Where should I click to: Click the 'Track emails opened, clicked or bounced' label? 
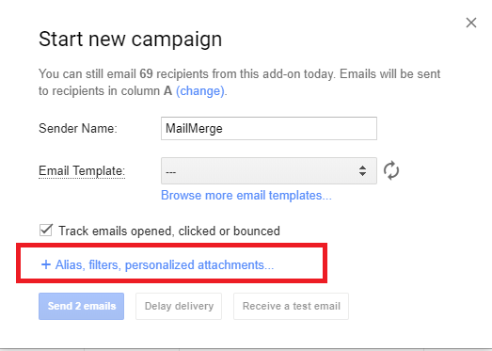coord(169,231)
